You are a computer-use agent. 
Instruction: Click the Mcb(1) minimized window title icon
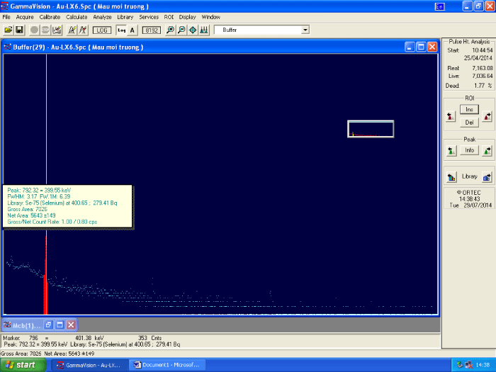click(7, 325)
